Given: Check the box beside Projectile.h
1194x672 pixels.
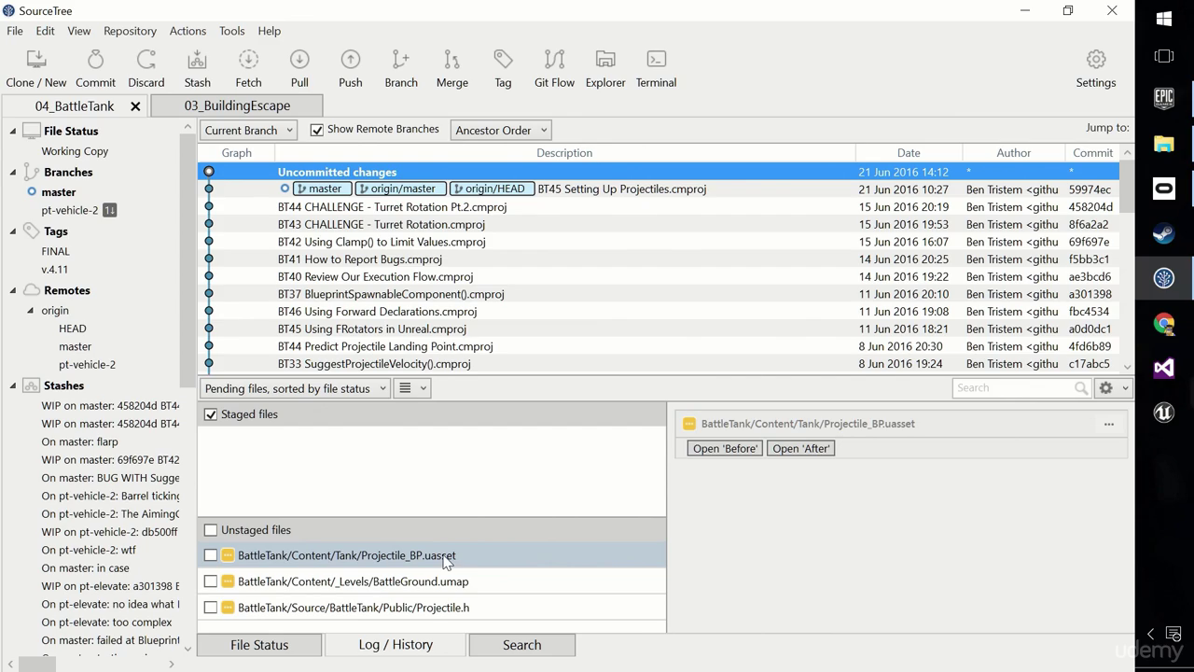Looking at the screenshot, I should coord(211,608).
